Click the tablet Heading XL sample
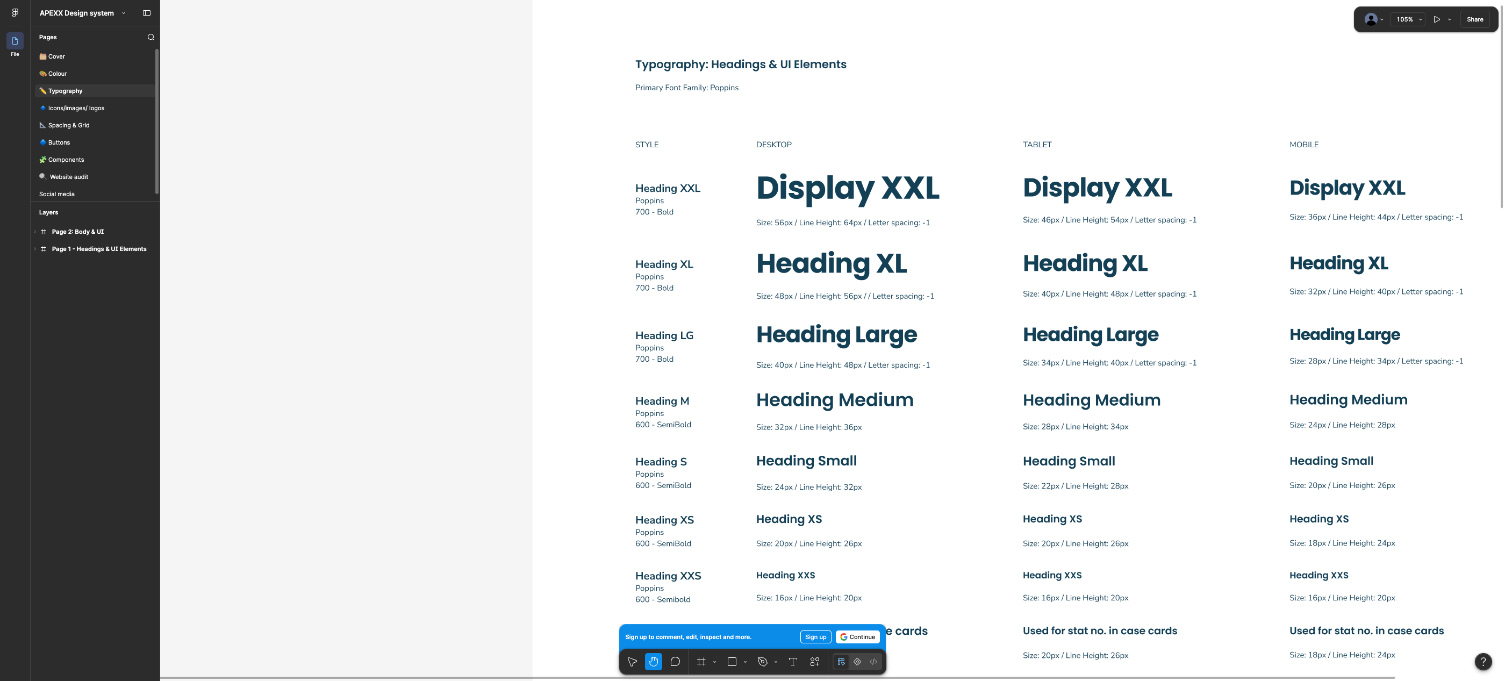The width and height of the screenshot is (1505, 681). 1085,263
